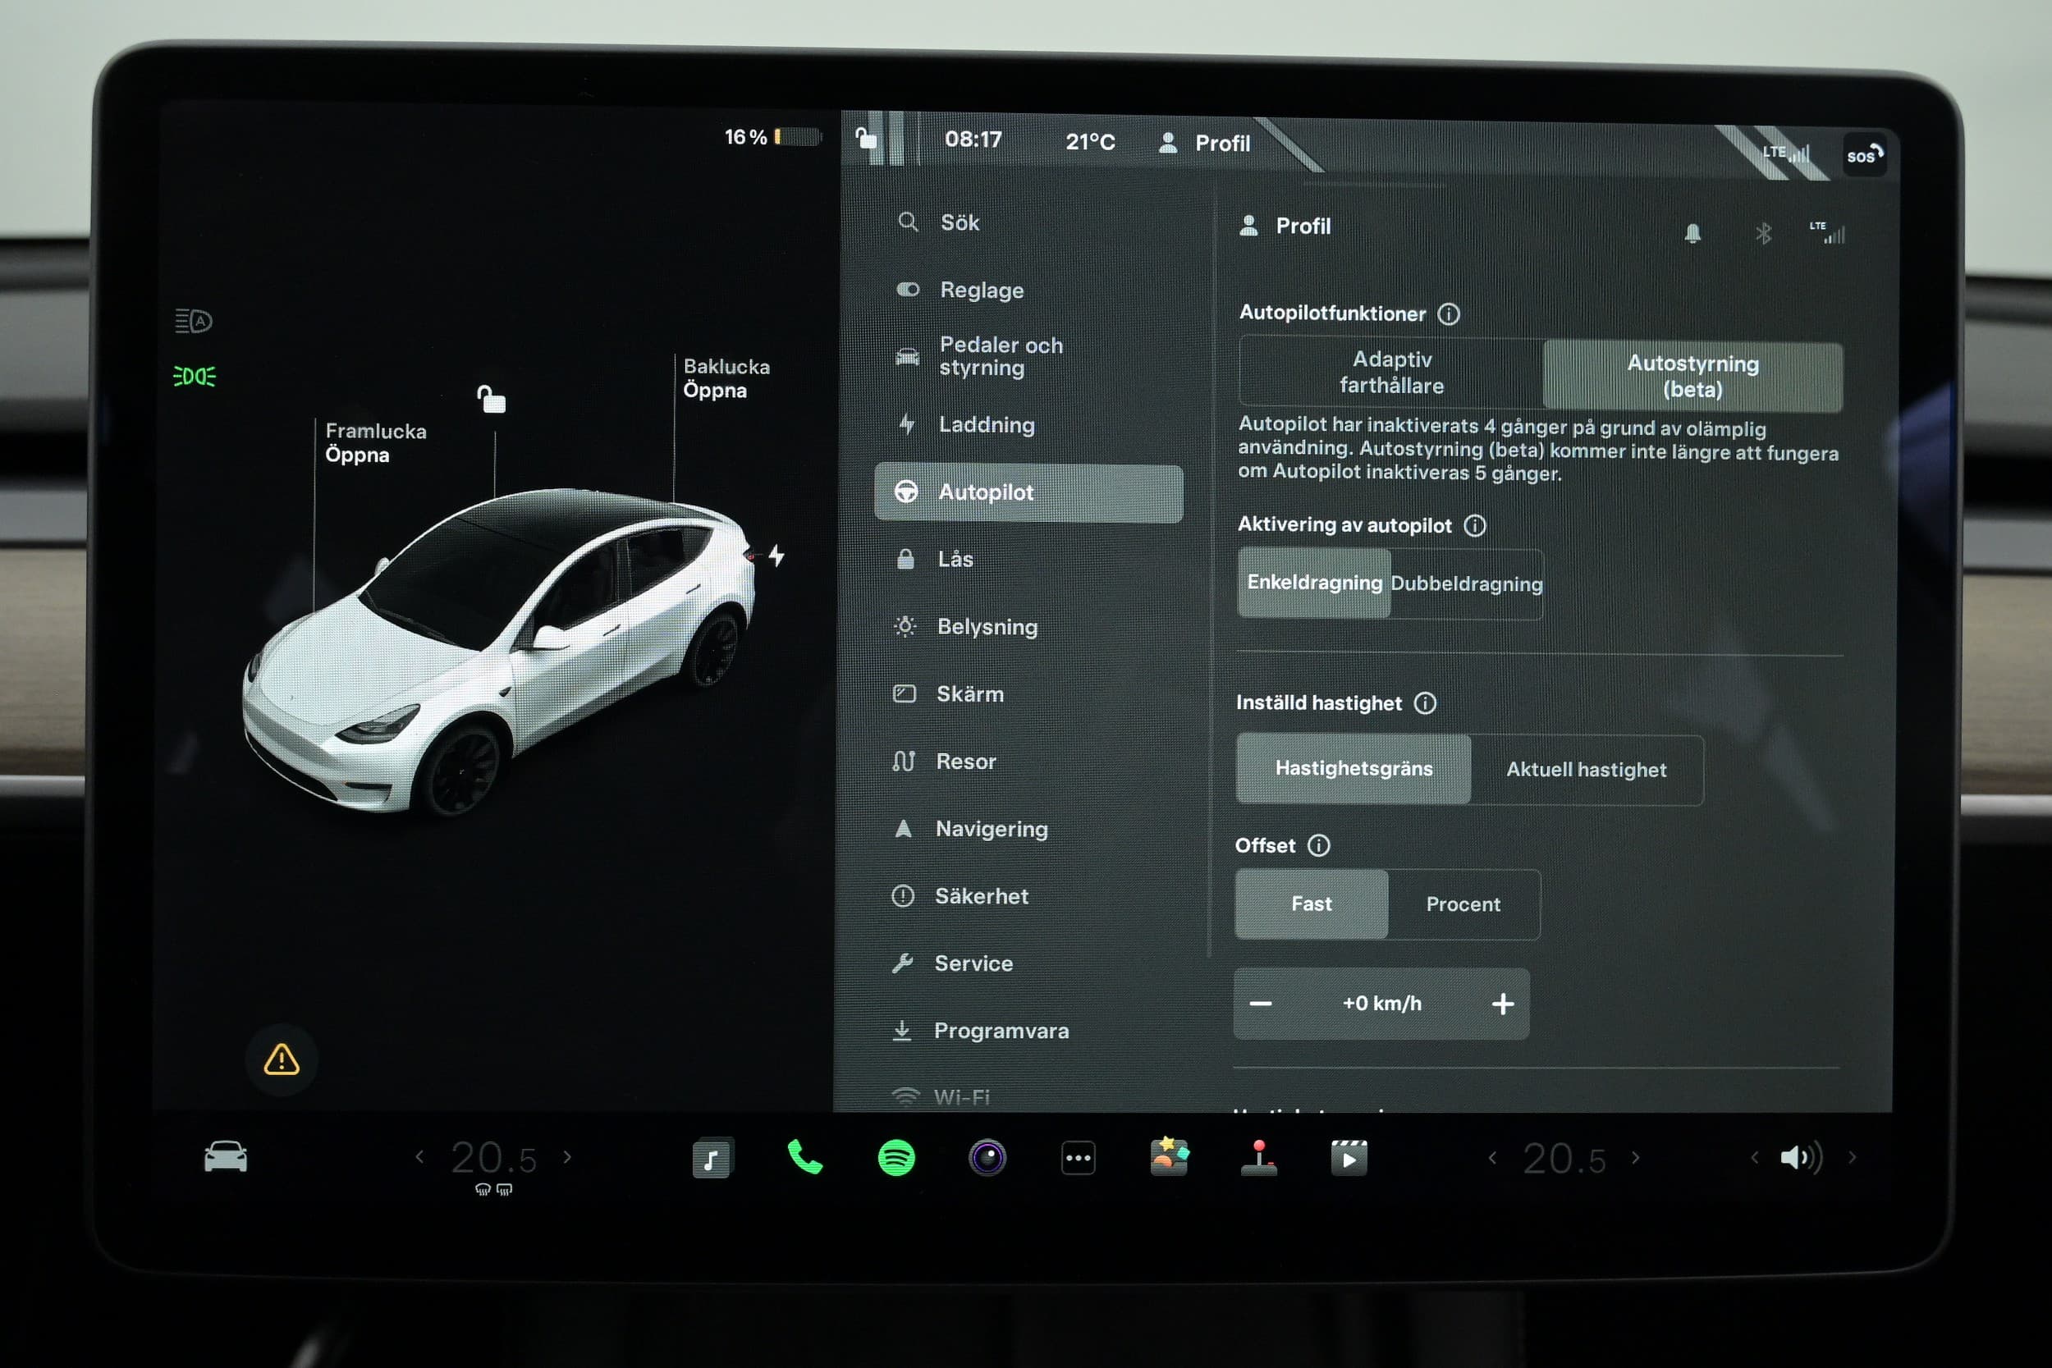Open the arcade joystick app
Image resolution: width=2052 pixels, height=1368 pixels.
pos(1259,1159)
